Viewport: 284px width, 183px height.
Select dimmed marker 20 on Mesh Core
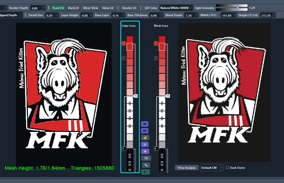pos(156,58)
